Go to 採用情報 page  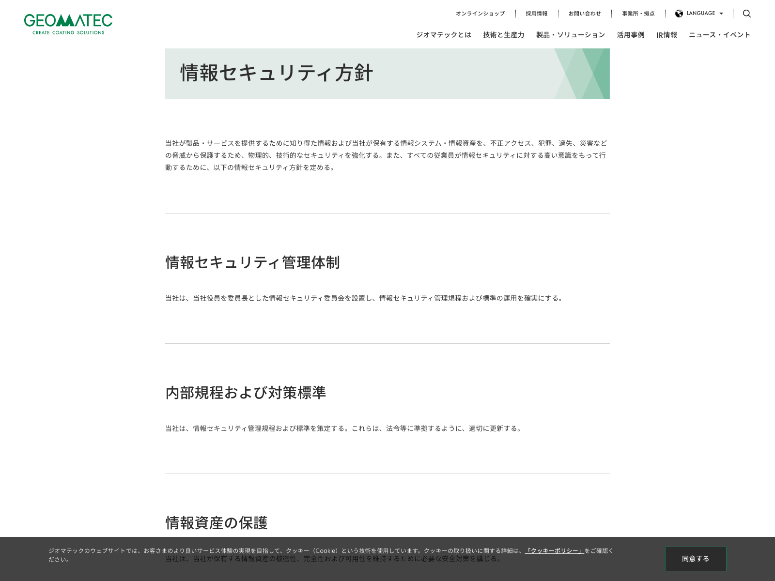click(536, 14)
